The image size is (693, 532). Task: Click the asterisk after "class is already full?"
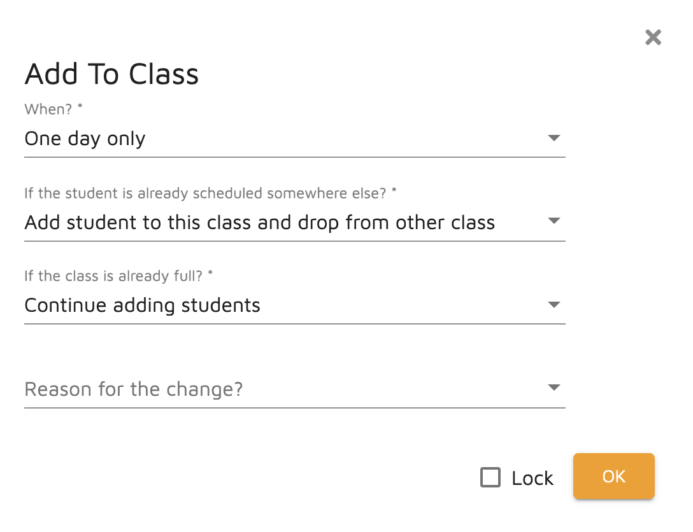[211, 274]
